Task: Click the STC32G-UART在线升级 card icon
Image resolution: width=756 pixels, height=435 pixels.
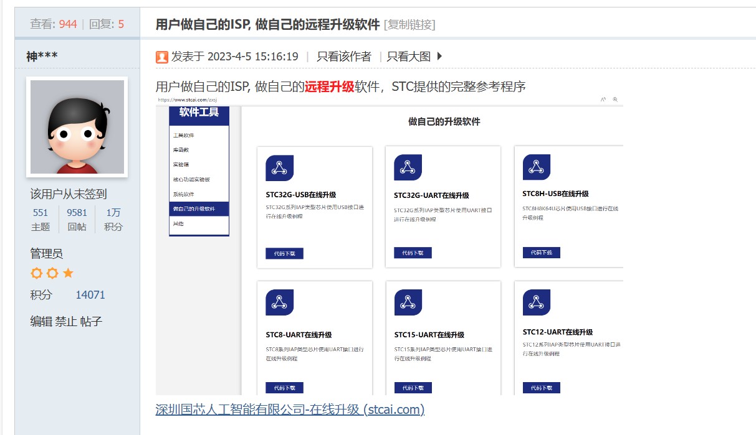Action: tap(408, 167)
